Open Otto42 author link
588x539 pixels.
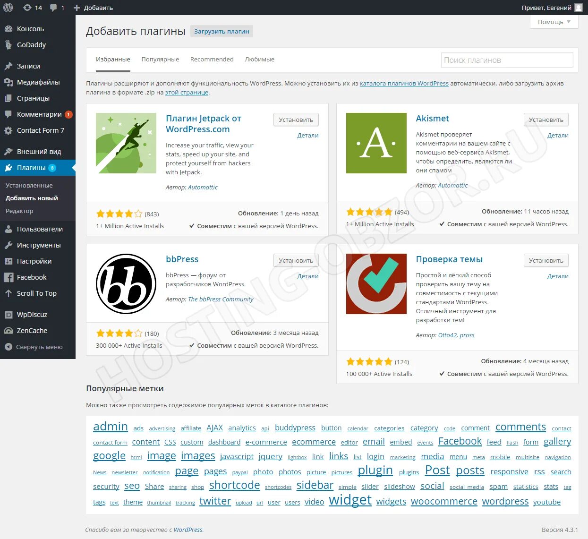447,335
